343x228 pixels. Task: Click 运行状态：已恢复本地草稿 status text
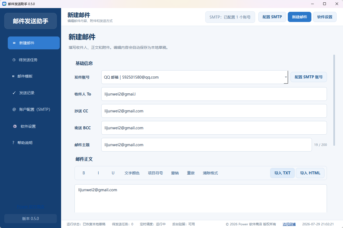pyautogui.click(x=86, y=224)
